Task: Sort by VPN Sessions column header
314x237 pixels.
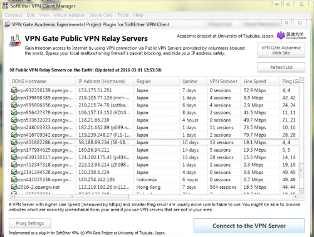Action: point(224,81)
